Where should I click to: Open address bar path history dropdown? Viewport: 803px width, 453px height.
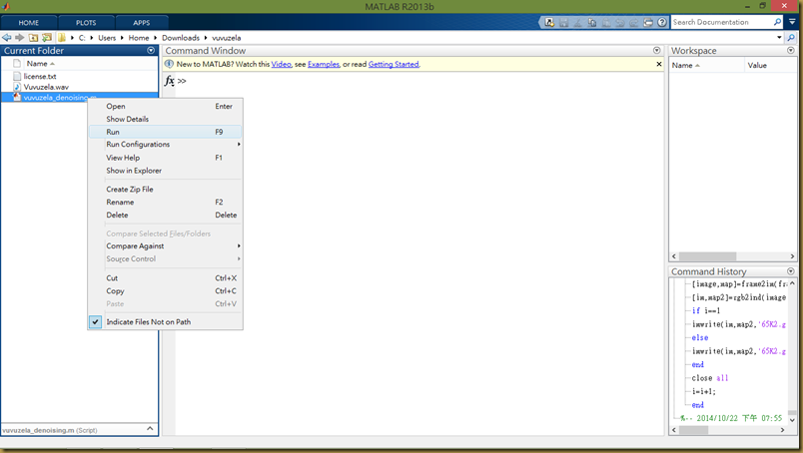779,37
